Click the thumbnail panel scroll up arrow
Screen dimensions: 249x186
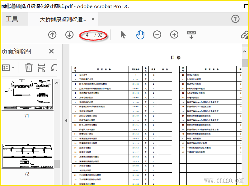(x=57, y=83)
